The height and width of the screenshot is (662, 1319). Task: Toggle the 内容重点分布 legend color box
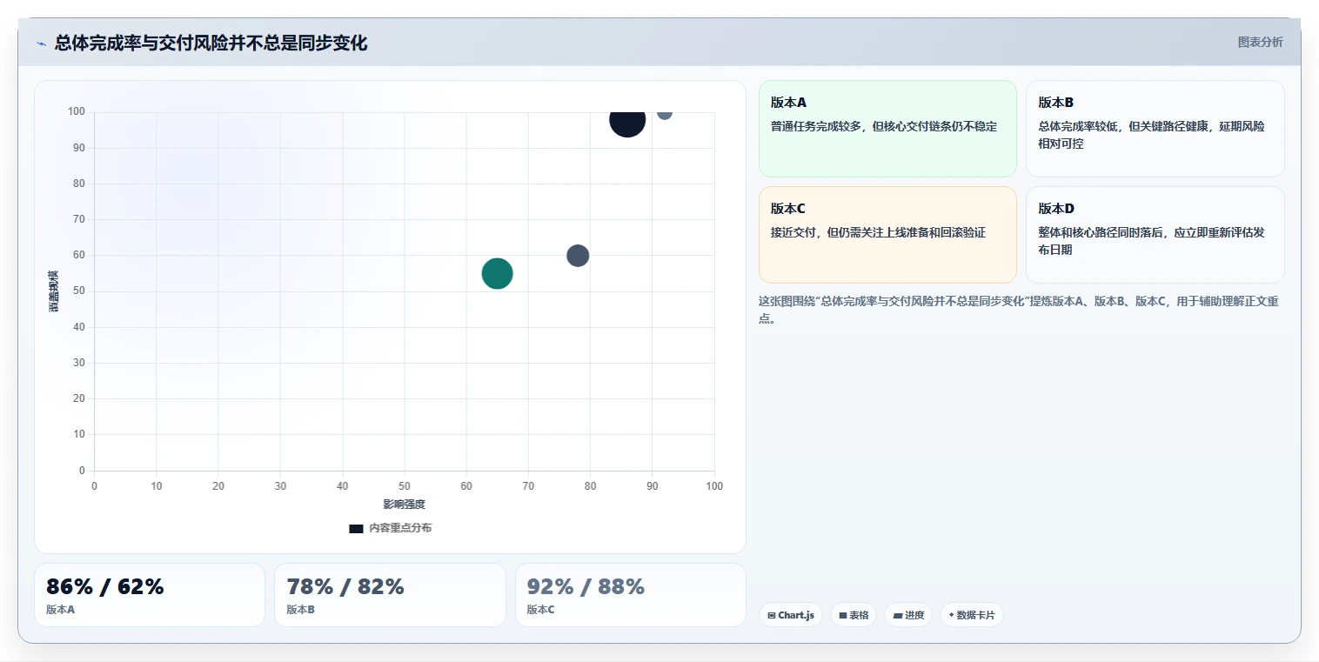coord(356,528)
